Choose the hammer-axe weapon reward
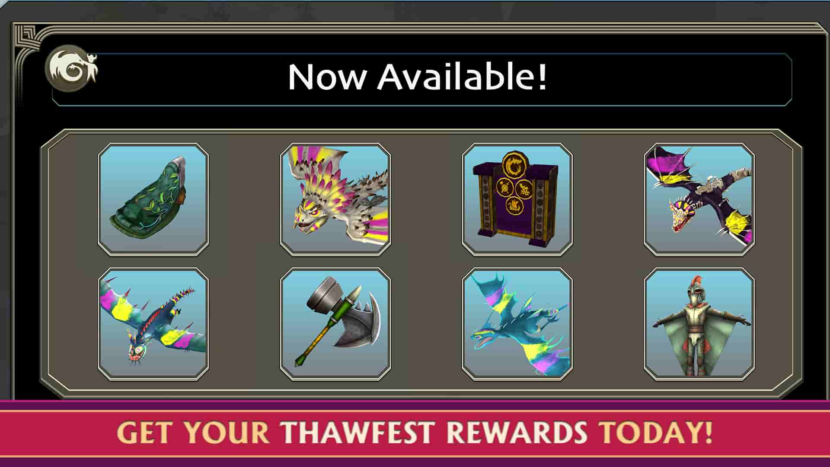This screenshot has width=830, height=467. point(335,324)
